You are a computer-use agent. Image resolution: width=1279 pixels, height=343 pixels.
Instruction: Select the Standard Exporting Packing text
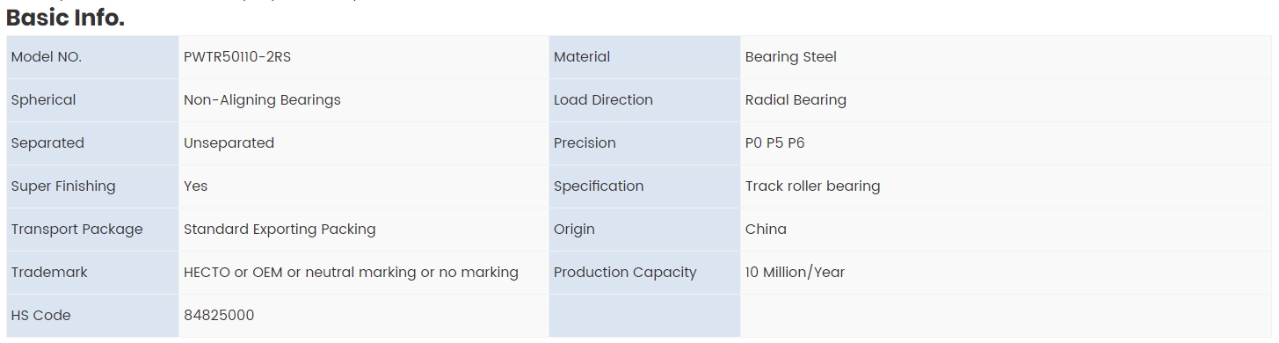point(280,230)
